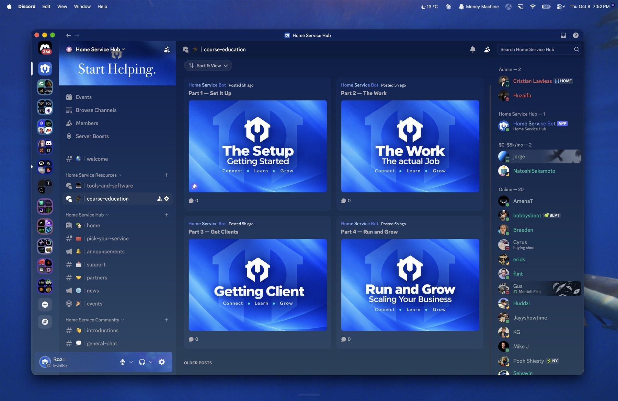Open the Part 3 — Get Clients post

coord(257,282)
